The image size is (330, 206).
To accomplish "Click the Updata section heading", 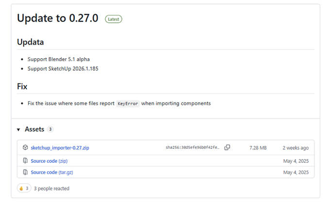I will click(x=31, y=42).
